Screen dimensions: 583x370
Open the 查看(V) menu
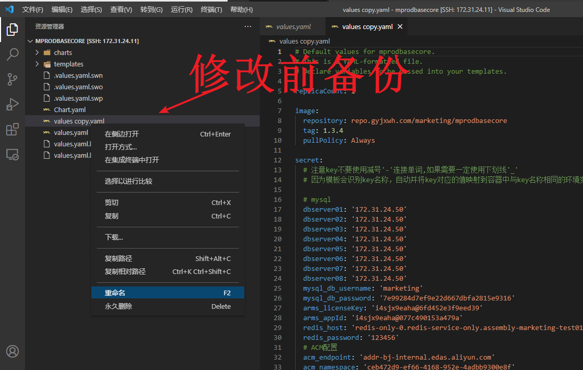(121, 10)
